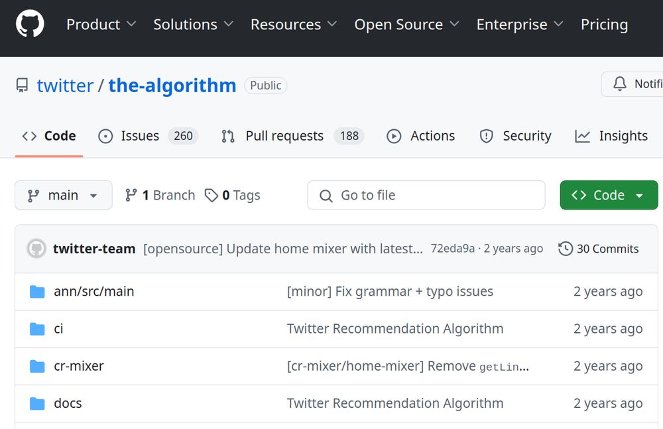Open the ci row's Twitter Recommendation Algorithm commit
This screenshot has width=663, height=429.
coord(395,329)
